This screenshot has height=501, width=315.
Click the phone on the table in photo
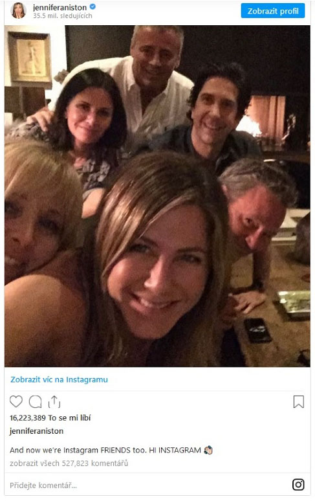[257, 330]
